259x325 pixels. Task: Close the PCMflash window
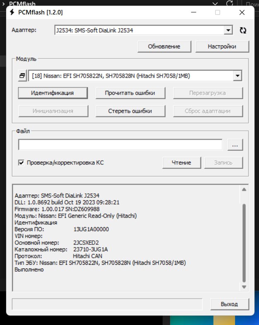click(x=242, y=12)
